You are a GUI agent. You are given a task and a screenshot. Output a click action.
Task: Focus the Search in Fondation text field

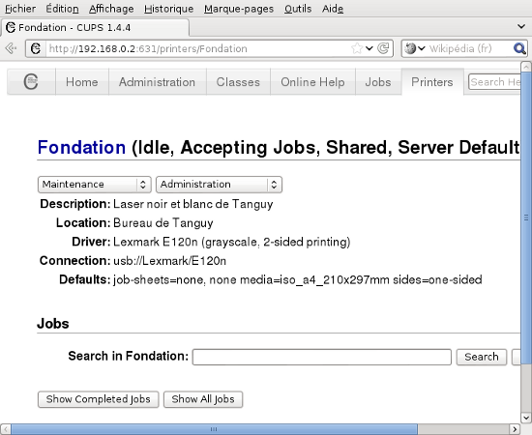(322, 357)
